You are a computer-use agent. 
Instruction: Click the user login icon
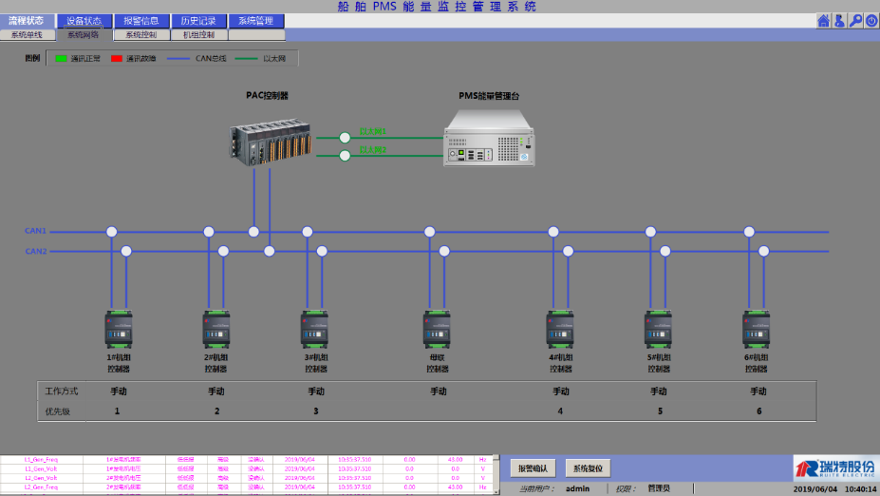pos(839,21)
